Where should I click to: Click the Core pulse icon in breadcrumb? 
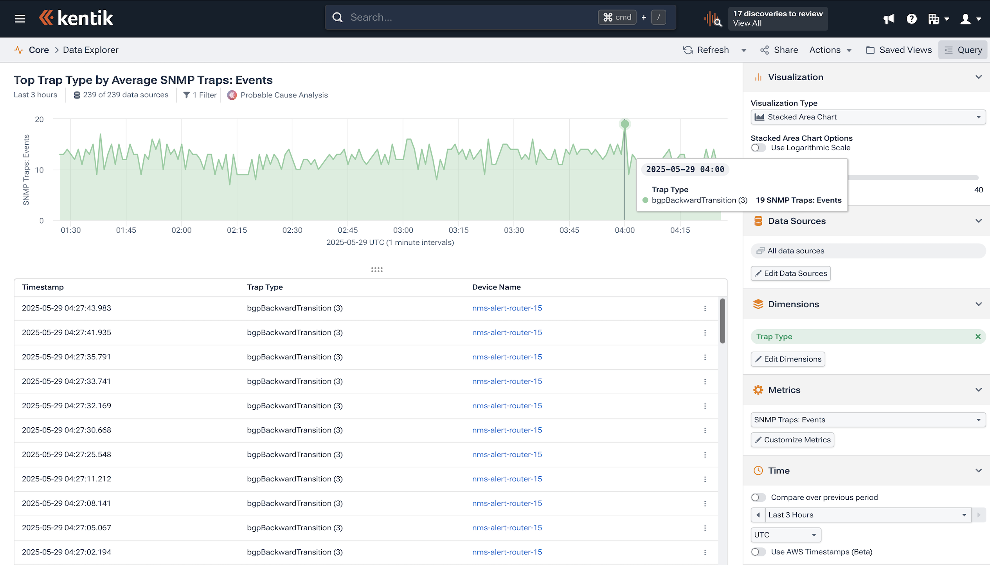[x=18, y=50]
